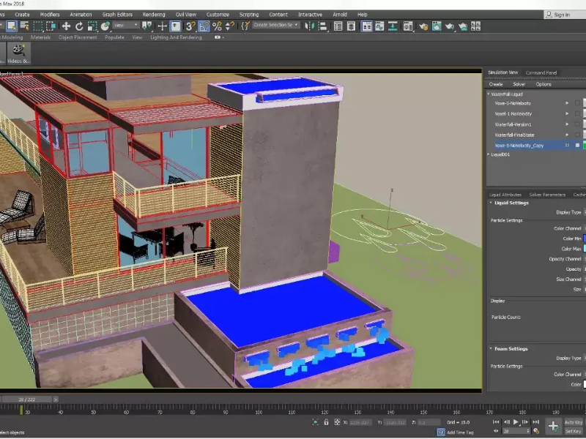Click the Videos & tutorials icon
This screenshot has width=586, height=439.
click(18, 51)
